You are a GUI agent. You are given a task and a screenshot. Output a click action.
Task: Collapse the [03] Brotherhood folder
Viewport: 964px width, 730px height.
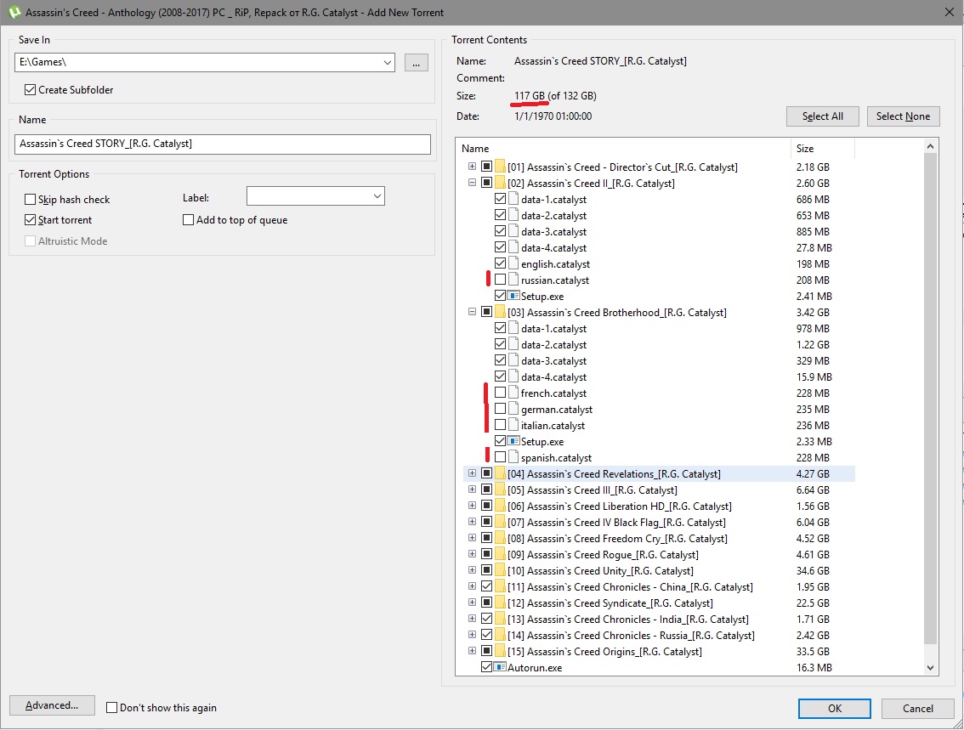click(x=472, y=312)
